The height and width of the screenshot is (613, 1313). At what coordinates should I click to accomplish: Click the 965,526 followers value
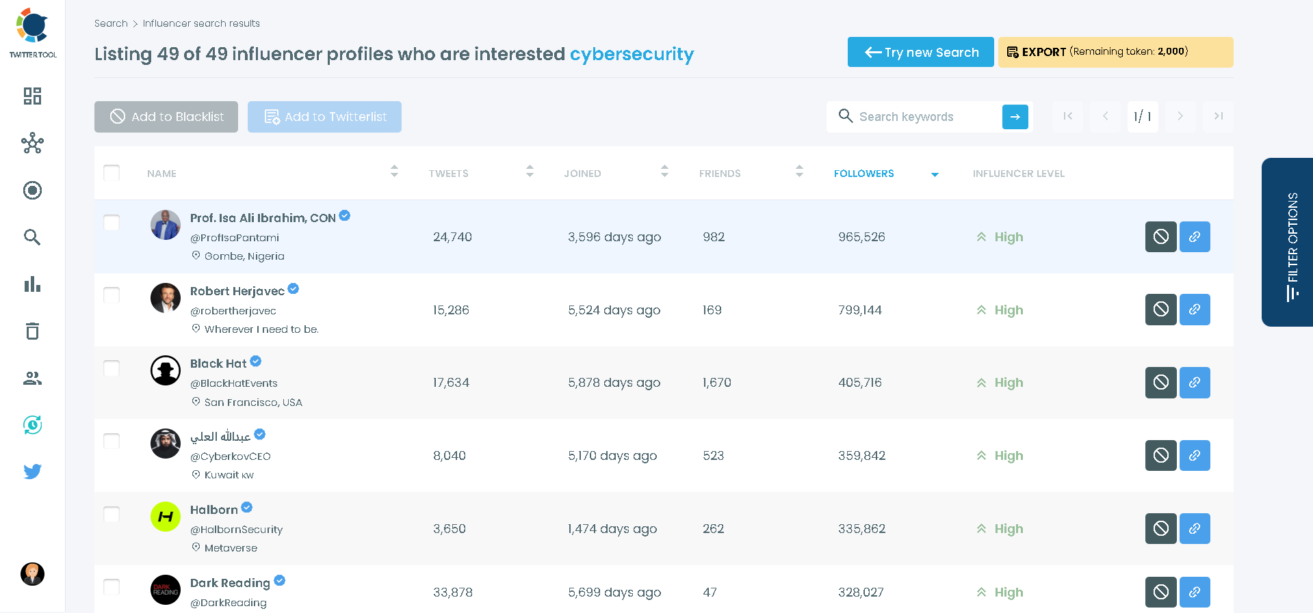861,236
